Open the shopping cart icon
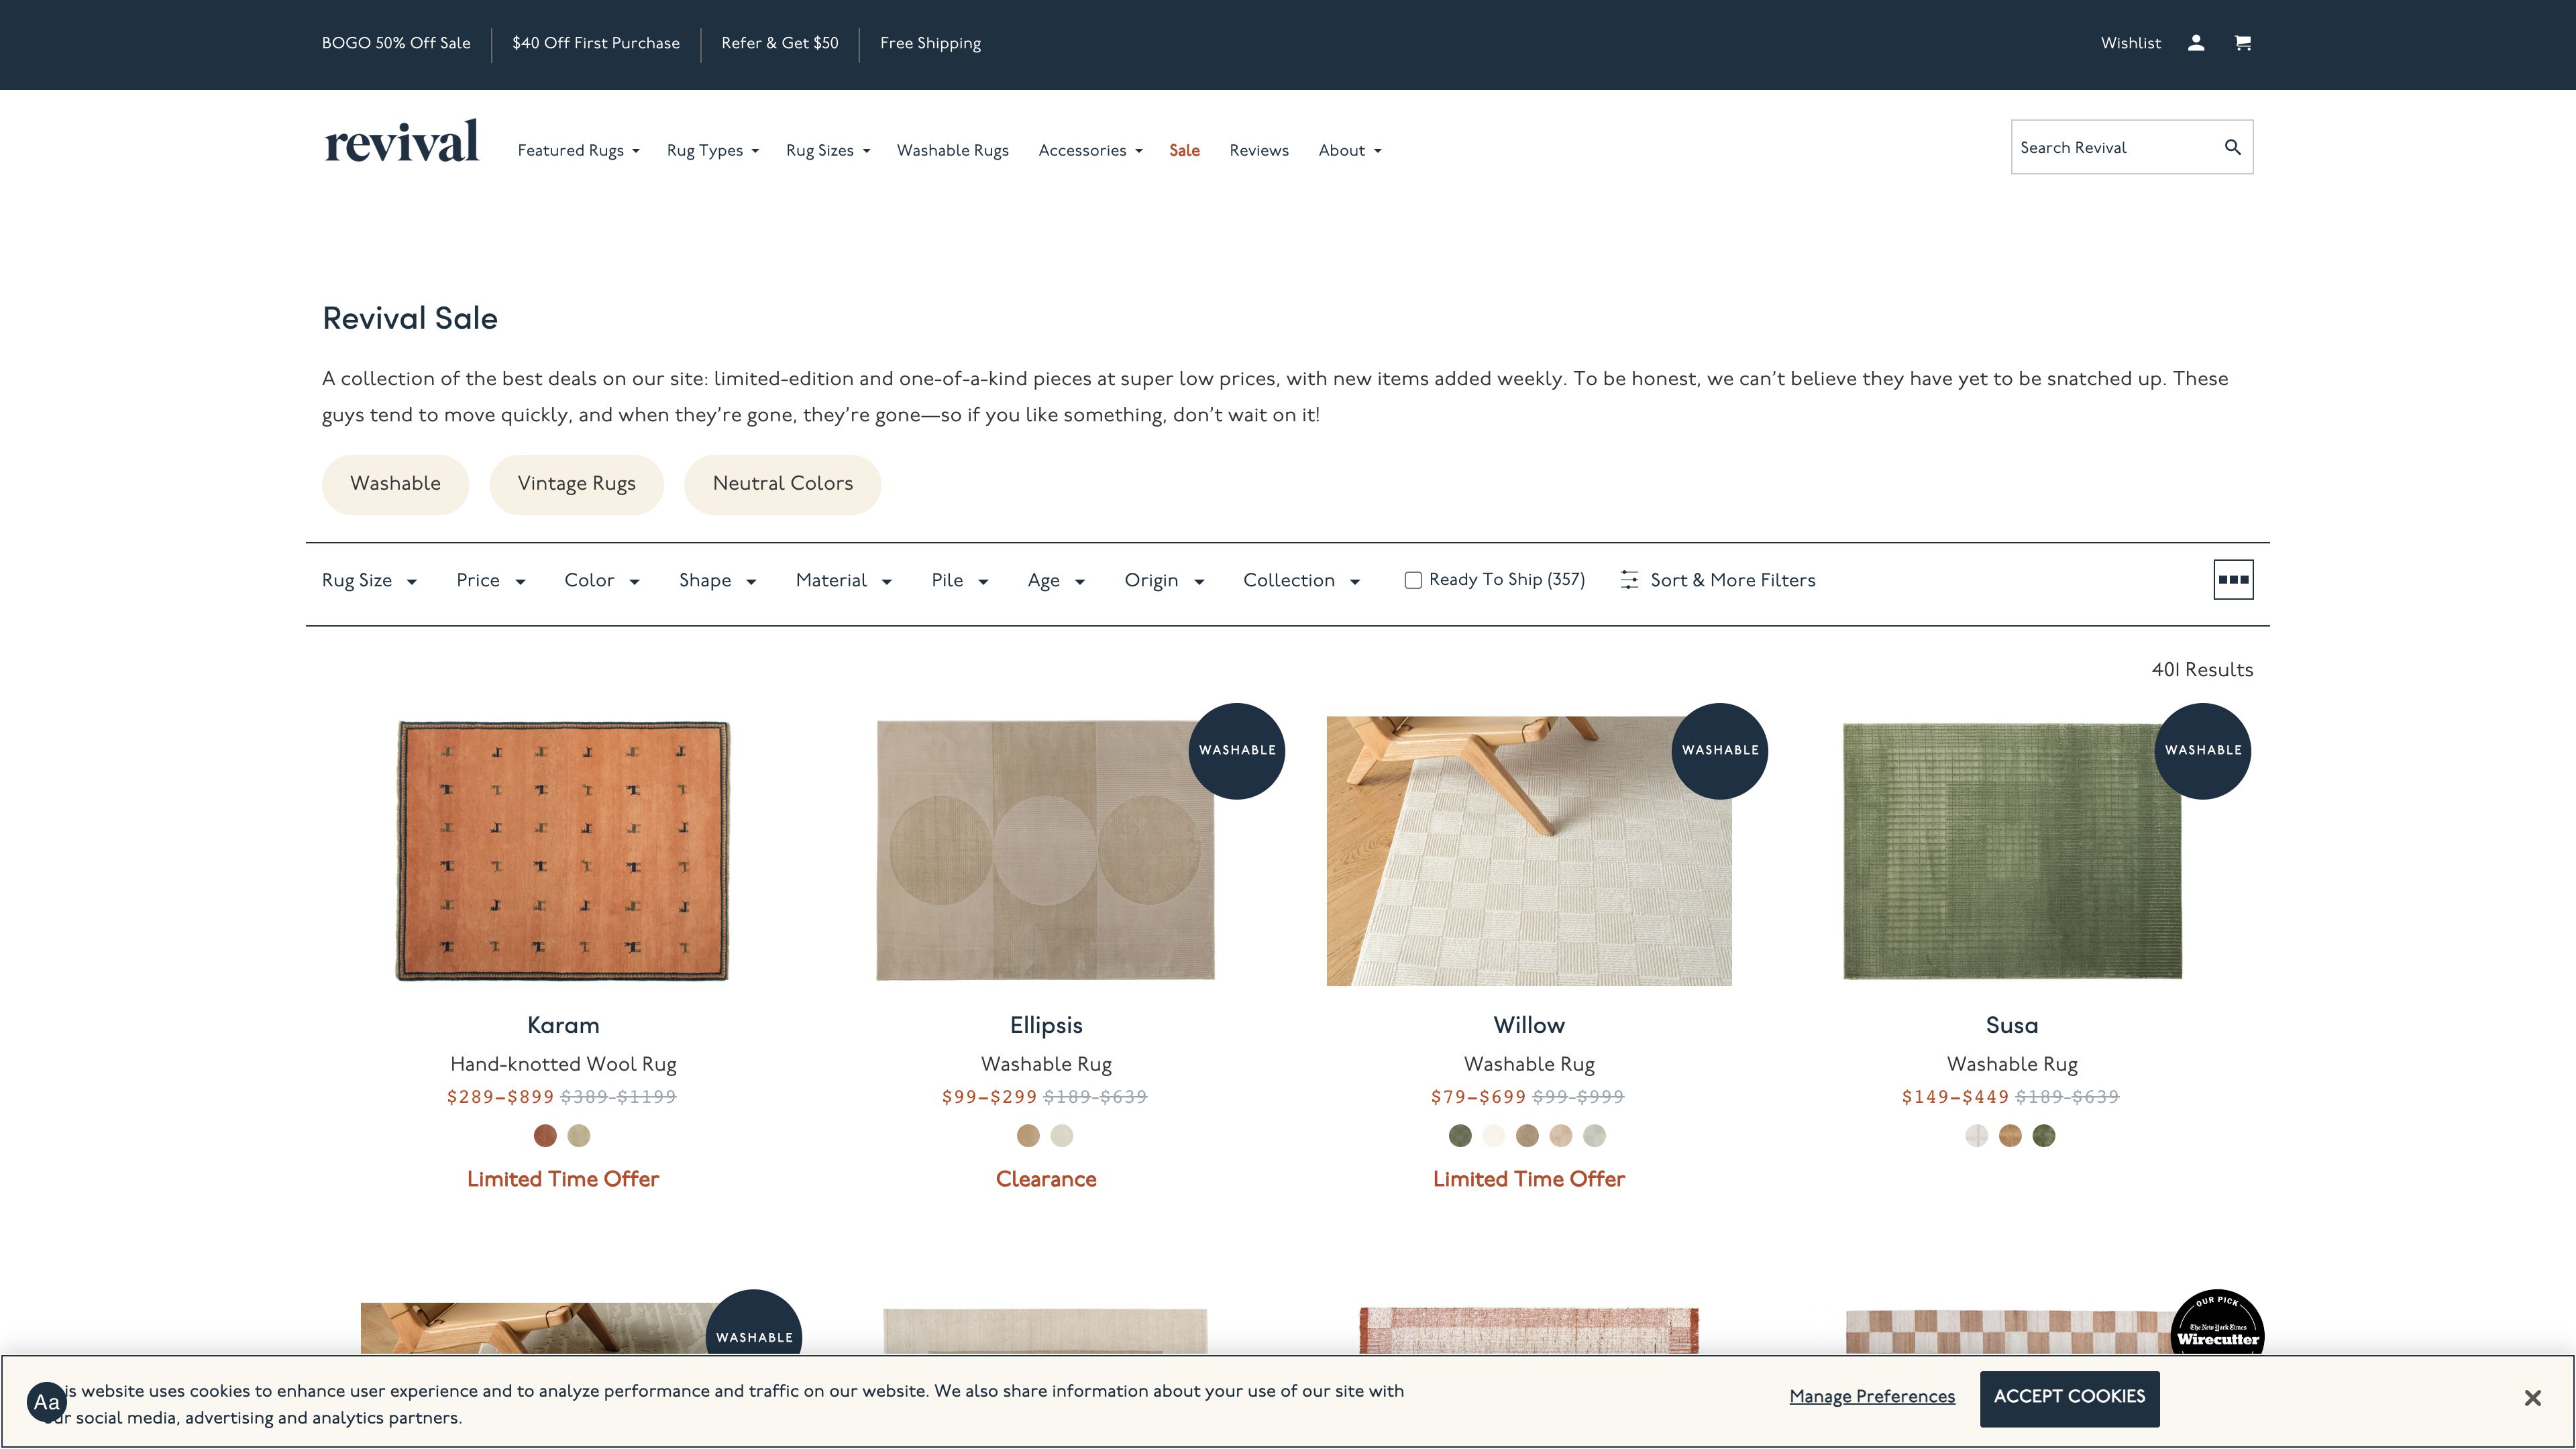 pos(2242,43)
